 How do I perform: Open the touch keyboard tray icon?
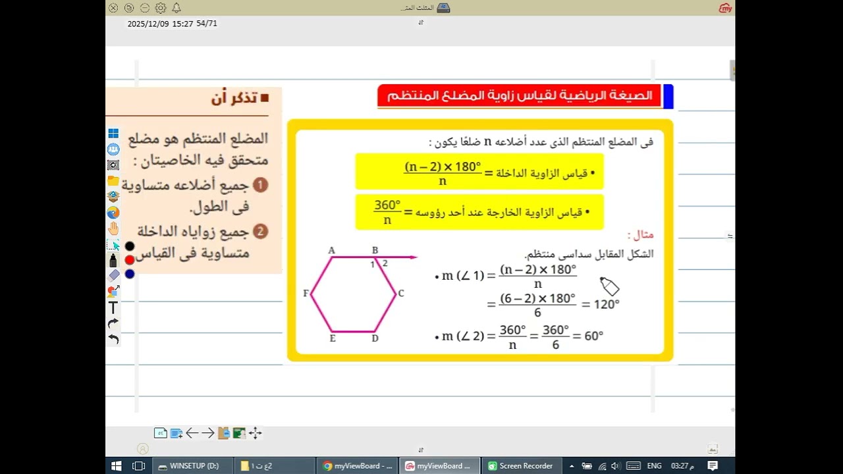pos(633,465)
